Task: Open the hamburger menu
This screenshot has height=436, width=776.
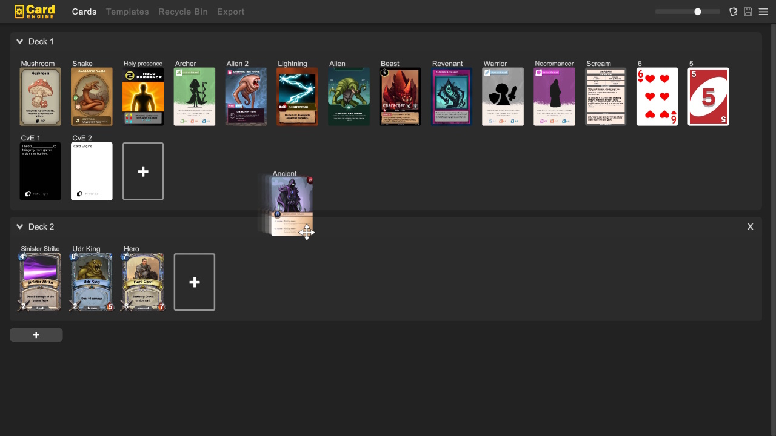Action: tap(763, 12)
